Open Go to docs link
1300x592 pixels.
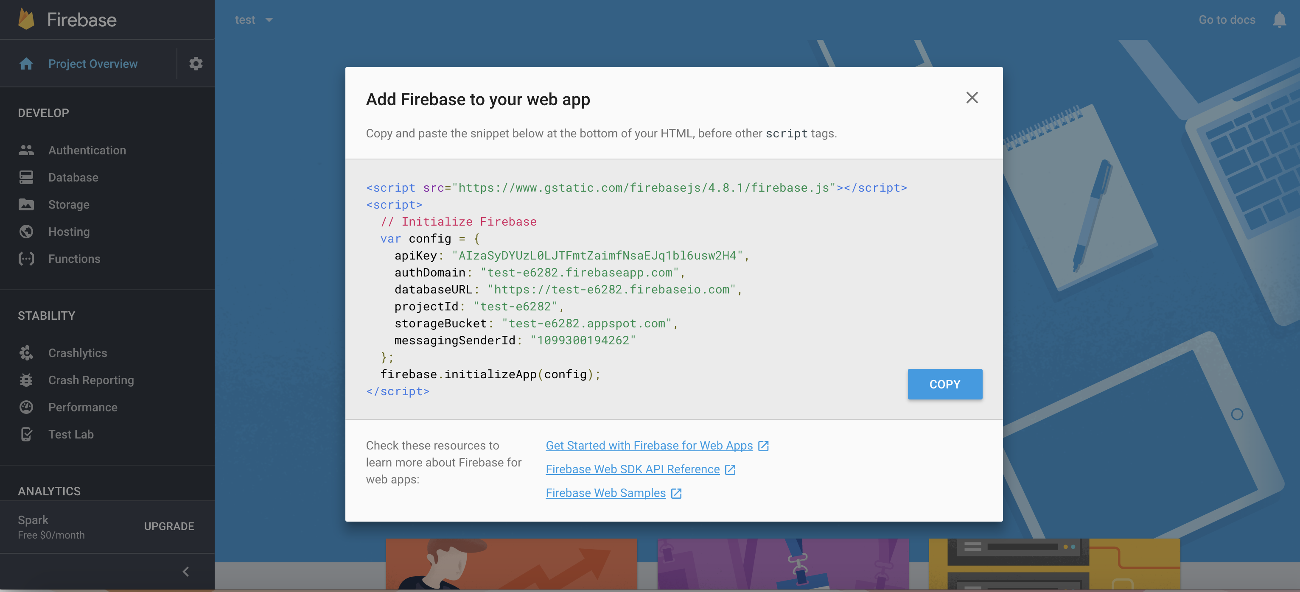tap(1227, 20)
